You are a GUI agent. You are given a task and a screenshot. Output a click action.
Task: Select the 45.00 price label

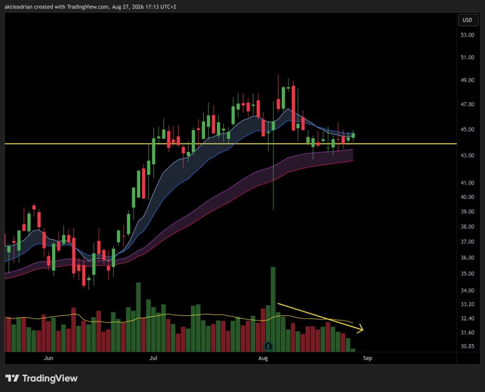pyautogui.click(x=467, y=129)
